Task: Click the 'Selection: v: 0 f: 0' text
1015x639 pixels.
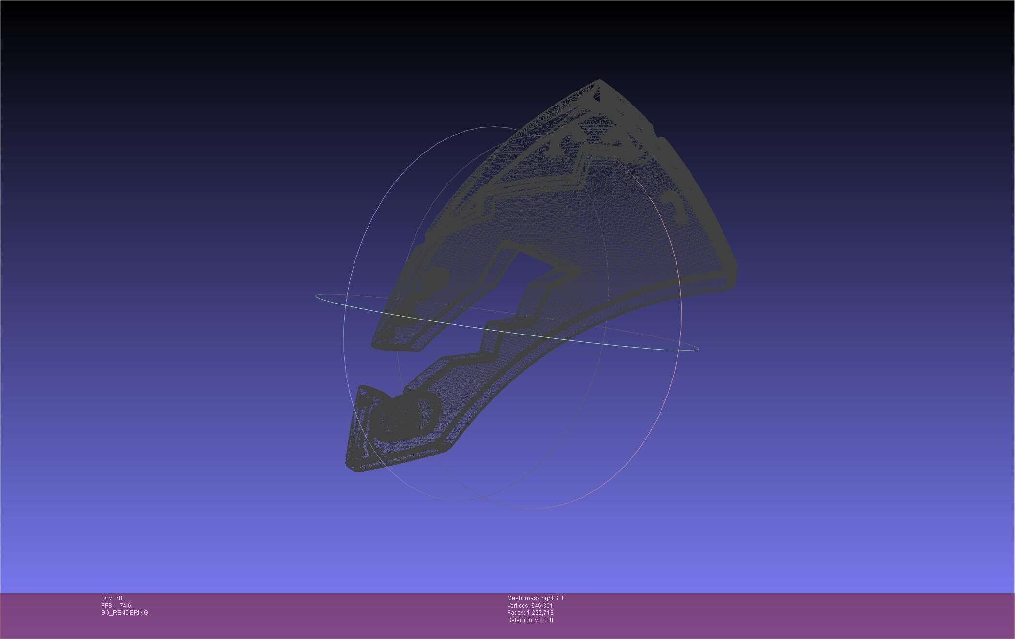Action: pyautogui.click(x=530, y=620)
